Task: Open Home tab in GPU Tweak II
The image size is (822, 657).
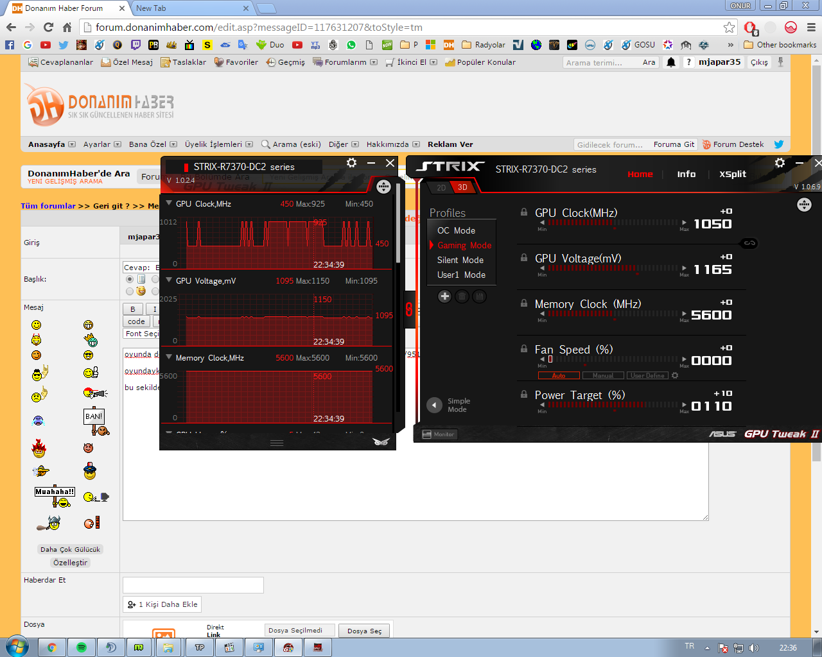Action: tap(640, 174)
